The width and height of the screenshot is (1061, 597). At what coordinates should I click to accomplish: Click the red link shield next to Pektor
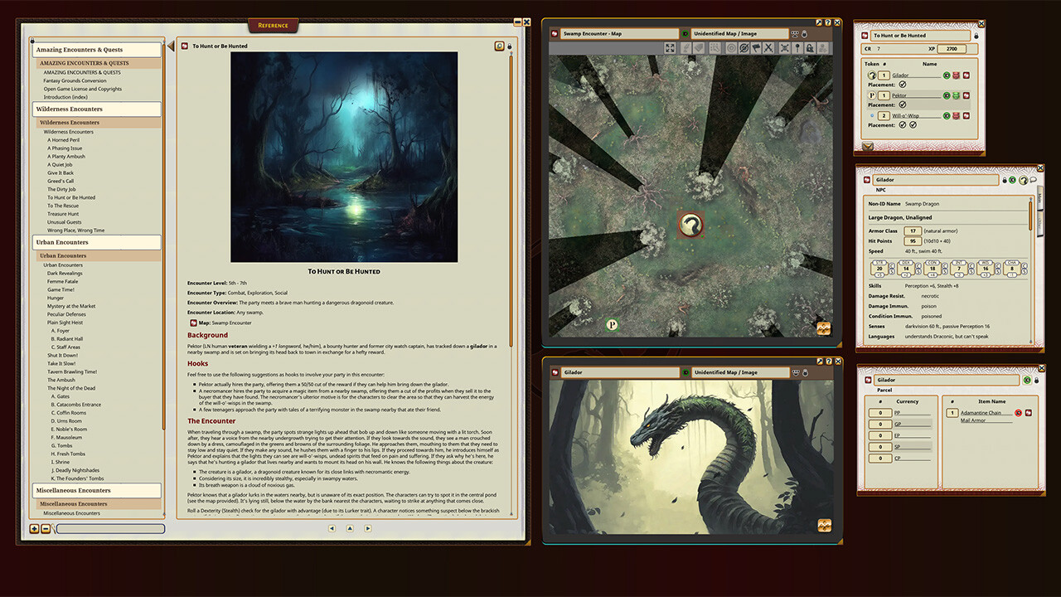[x=966, y=95]
